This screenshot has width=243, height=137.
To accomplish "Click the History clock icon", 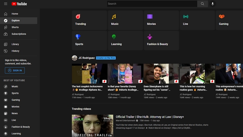I will point(6,51).
